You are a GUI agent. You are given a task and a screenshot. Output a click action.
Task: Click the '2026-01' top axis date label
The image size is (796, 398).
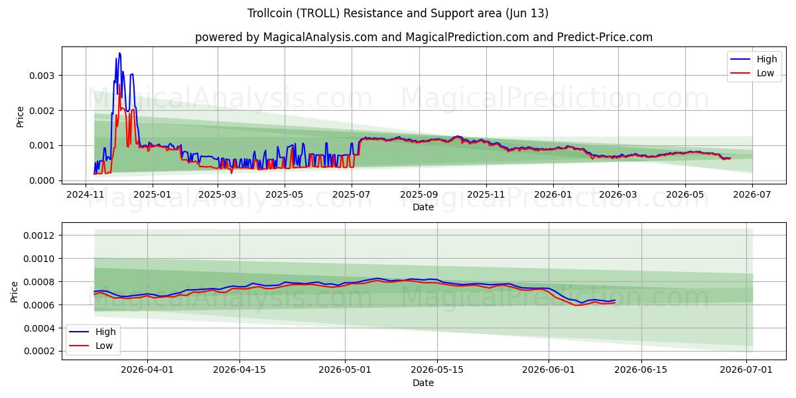tap(553, 194)
